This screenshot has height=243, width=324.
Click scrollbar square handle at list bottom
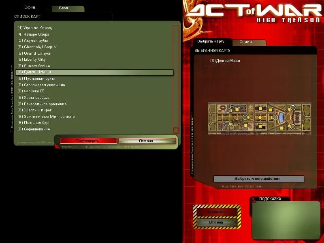(176, 130)
